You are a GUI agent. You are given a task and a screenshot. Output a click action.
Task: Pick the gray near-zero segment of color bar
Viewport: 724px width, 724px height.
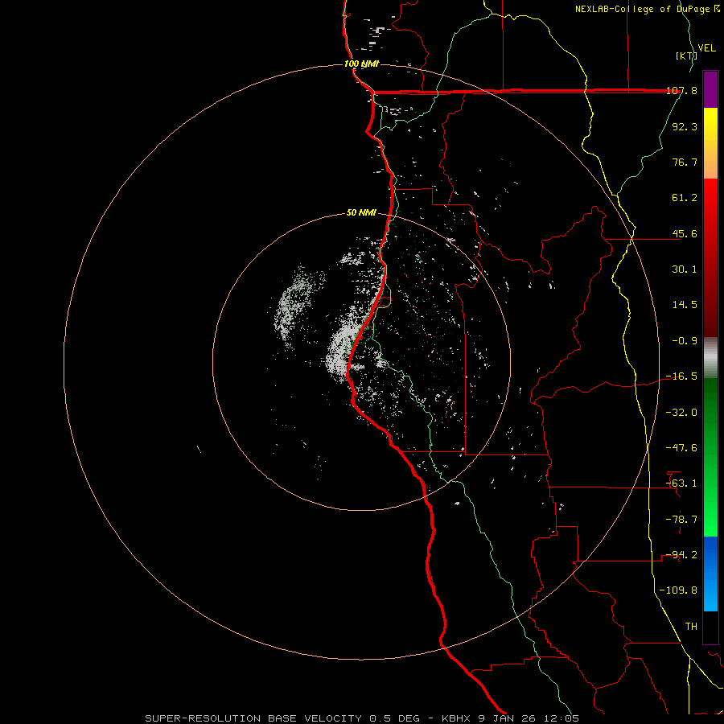(x=710, y=358)
